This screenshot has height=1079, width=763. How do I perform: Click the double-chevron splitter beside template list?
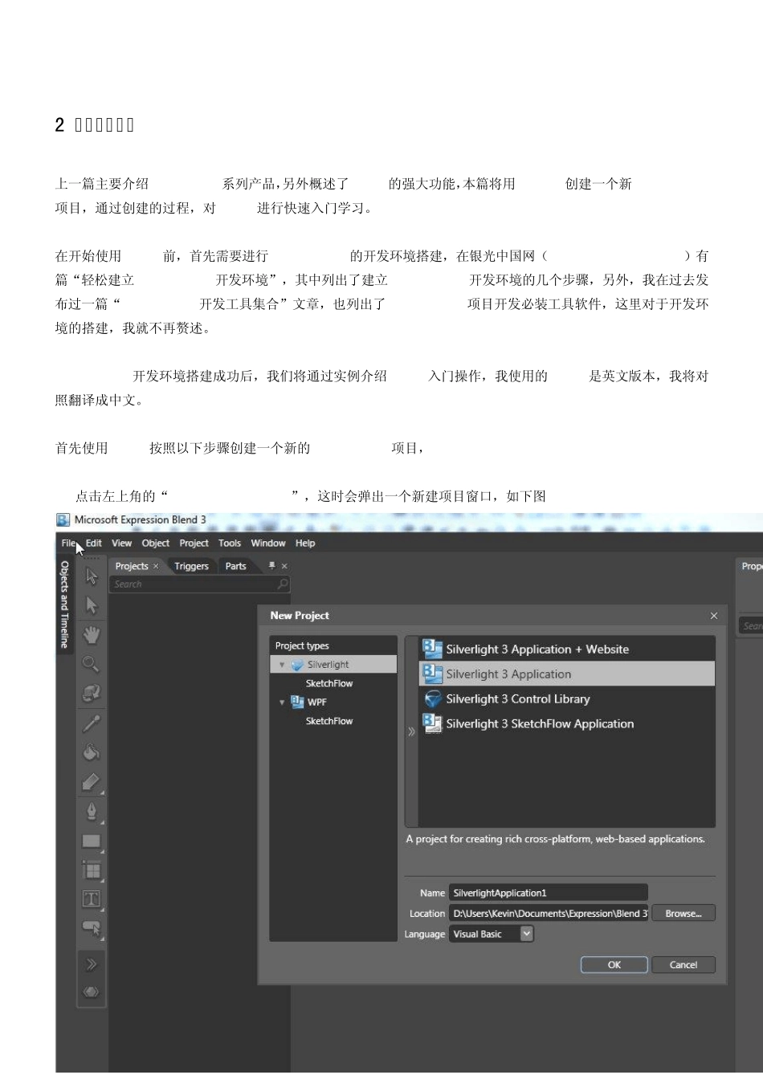point(412,731)
